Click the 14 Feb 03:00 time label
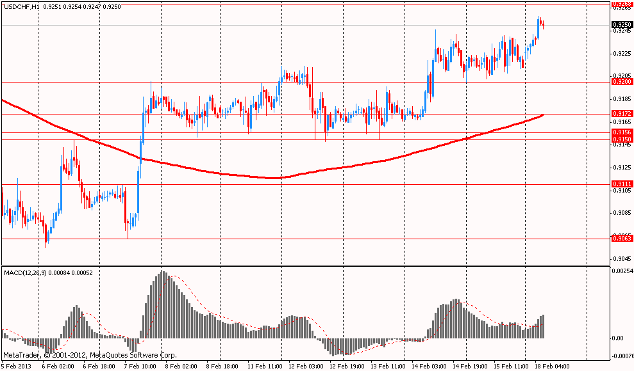This screenshot has width=634, height=371. click(430, 366)
